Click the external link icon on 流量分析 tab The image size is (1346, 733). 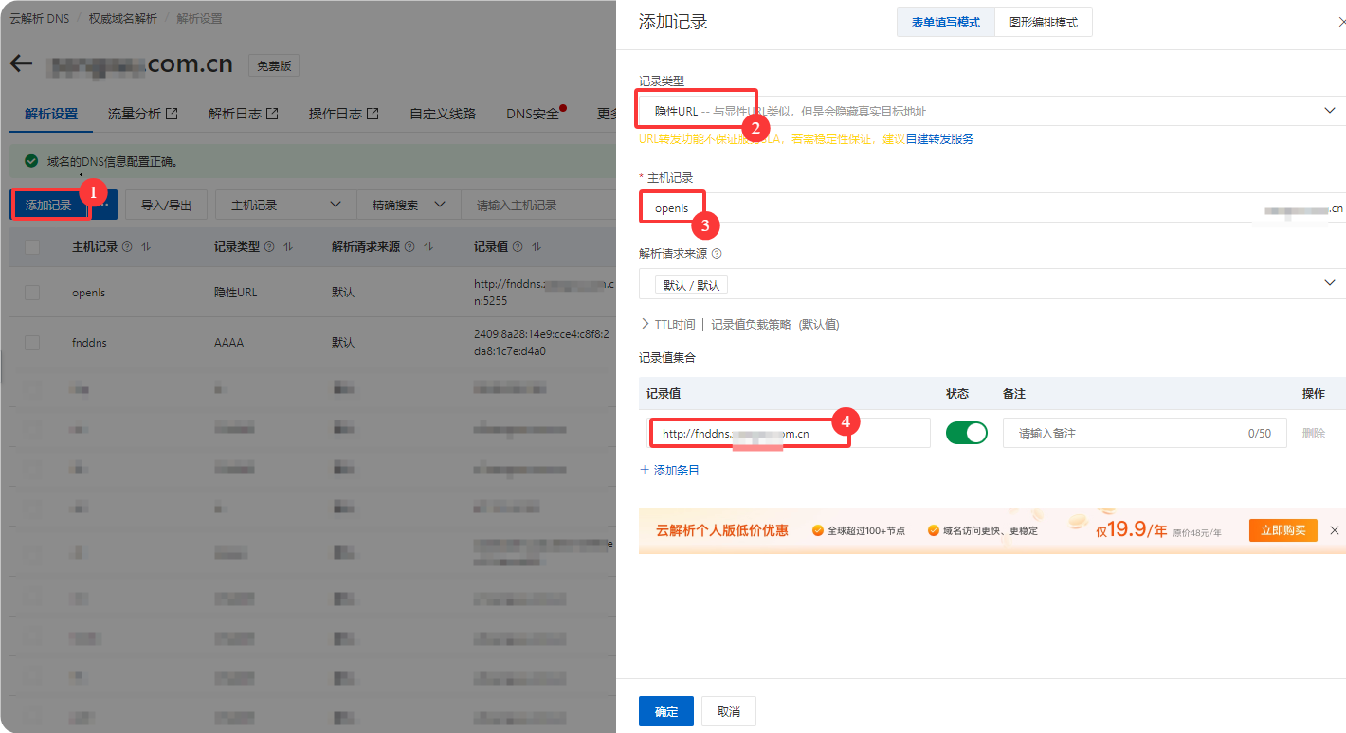coord(172,114)
